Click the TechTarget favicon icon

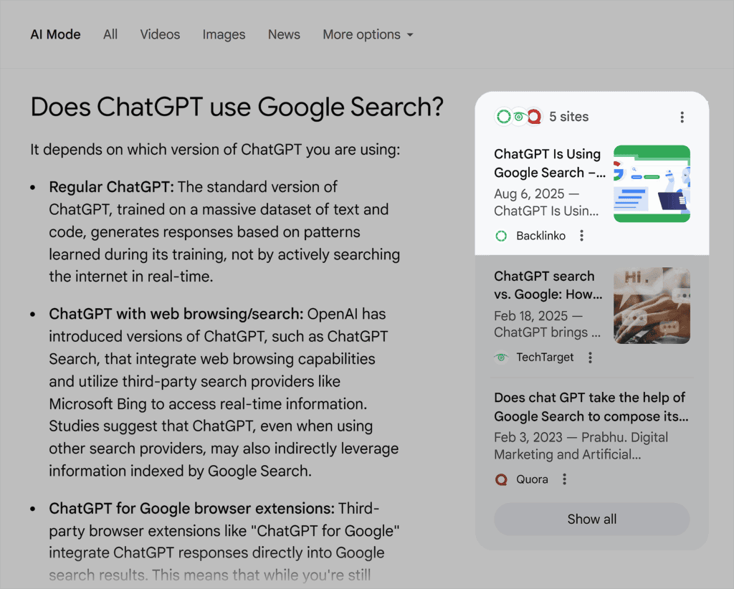tap(500, 357)
